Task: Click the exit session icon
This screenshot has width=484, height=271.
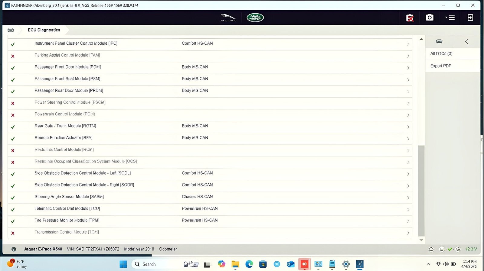Action: click(470, 18)
